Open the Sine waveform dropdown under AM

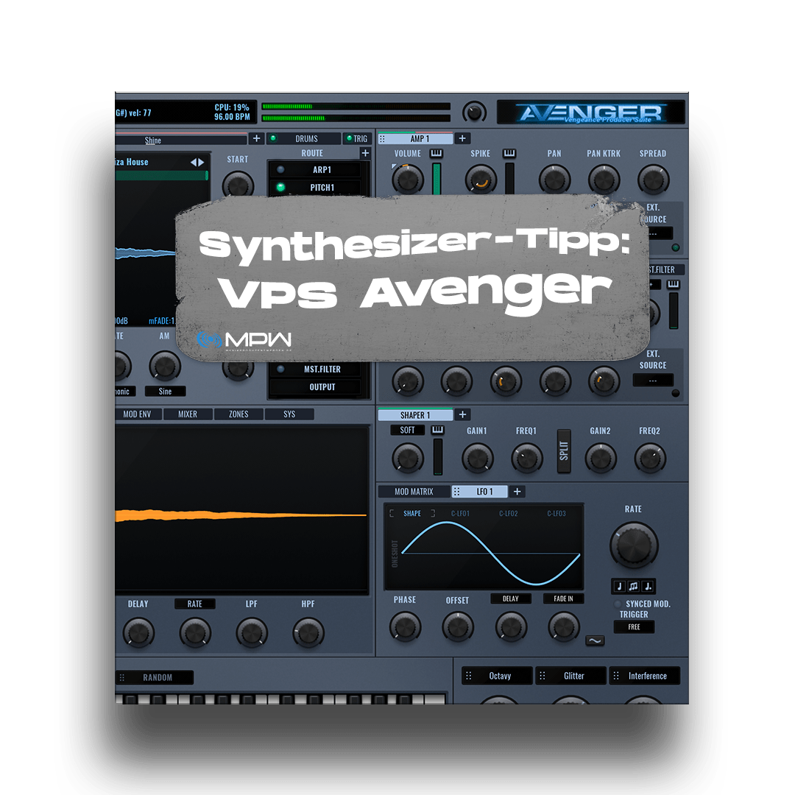click(x=166, y=392)
